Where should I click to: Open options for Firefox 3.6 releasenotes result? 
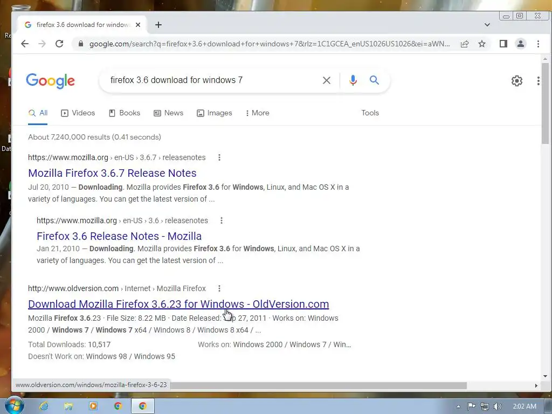222,220
